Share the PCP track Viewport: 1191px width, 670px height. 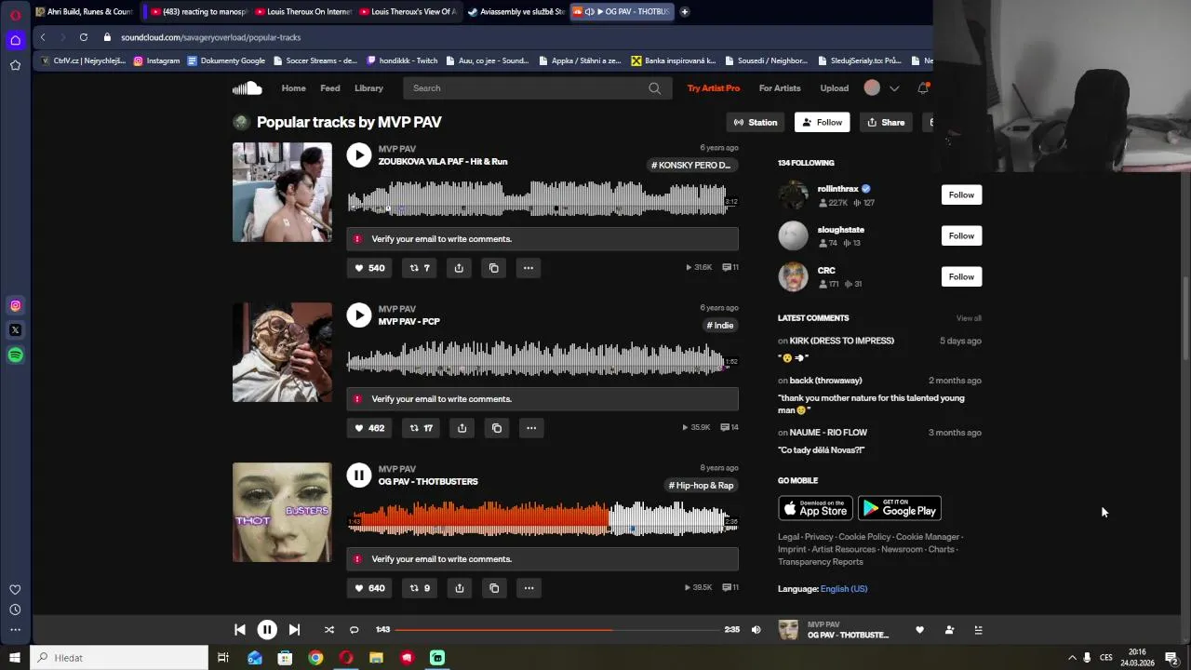[462, 428]
